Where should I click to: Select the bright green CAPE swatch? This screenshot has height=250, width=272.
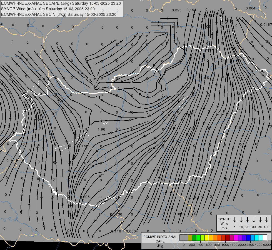point(198,237)
